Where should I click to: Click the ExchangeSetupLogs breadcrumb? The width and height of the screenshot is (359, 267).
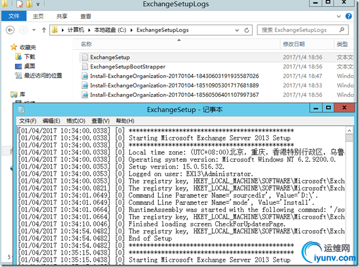click(x=163, y=30)
